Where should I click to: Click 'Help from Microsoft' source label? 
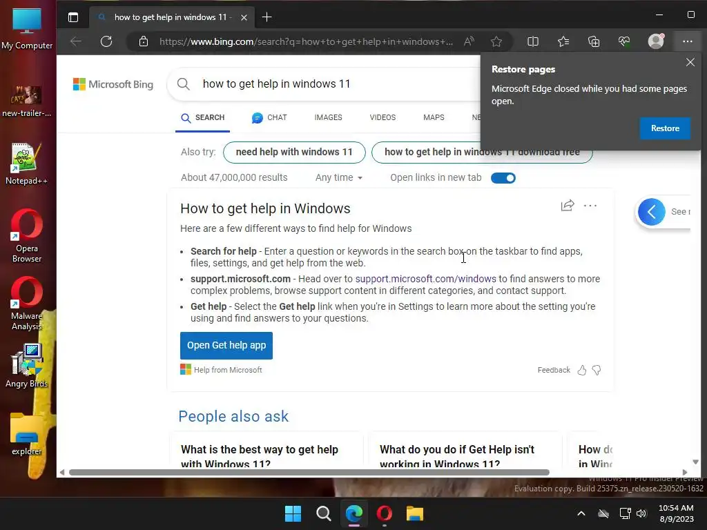click(x=221, y=370)
